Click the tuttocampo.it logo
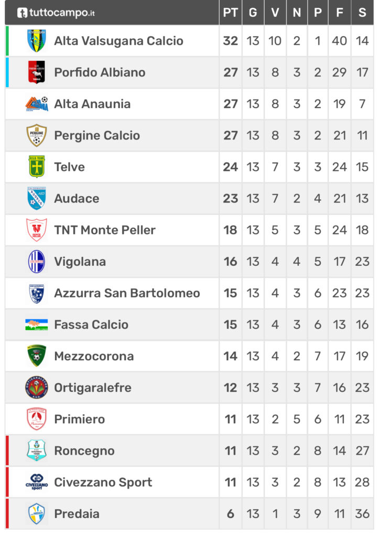 click(x=56, y=13)
